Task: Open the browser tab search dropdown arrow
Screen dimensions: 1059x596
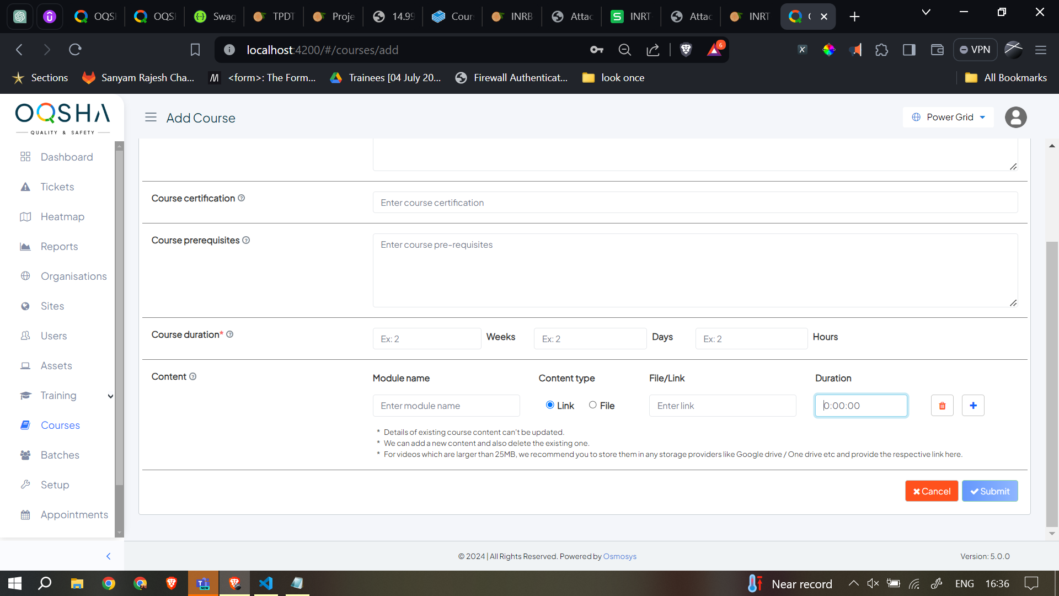Action: (x=926, y=12)
